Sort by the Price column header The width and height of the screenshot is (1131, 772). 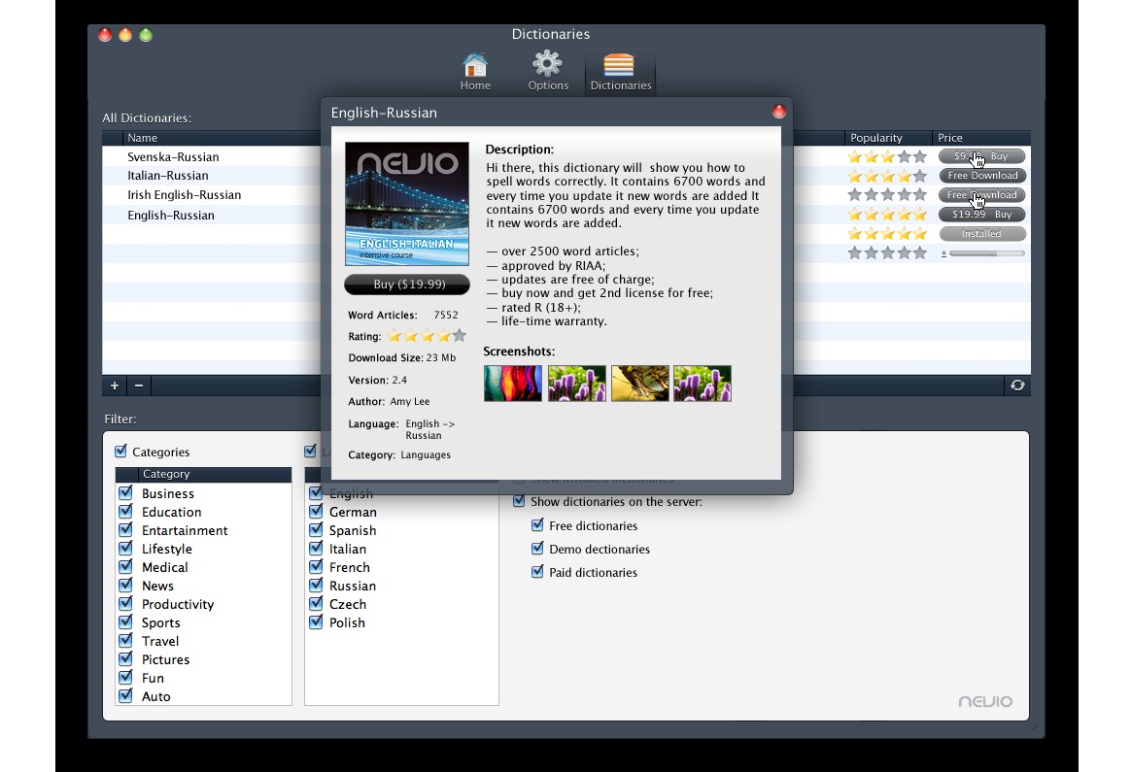pos(981,138)
